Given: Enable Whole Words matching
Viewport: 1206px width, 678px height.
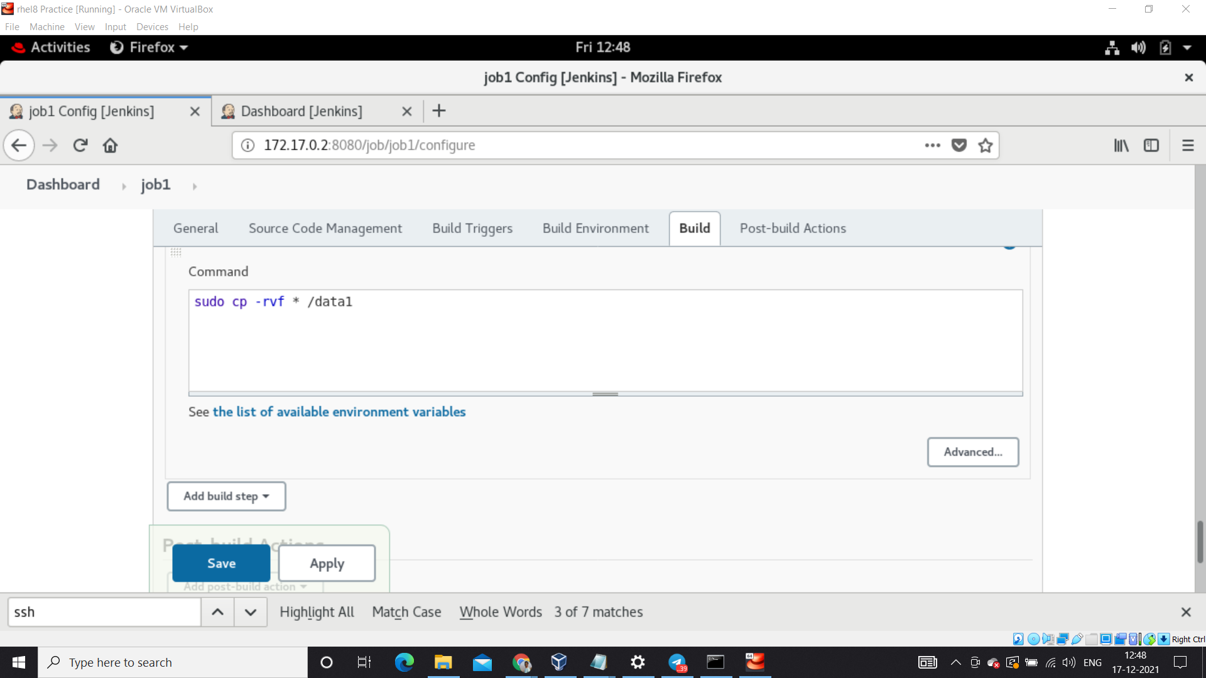Looking at the screenshot, I should point(500,612).
